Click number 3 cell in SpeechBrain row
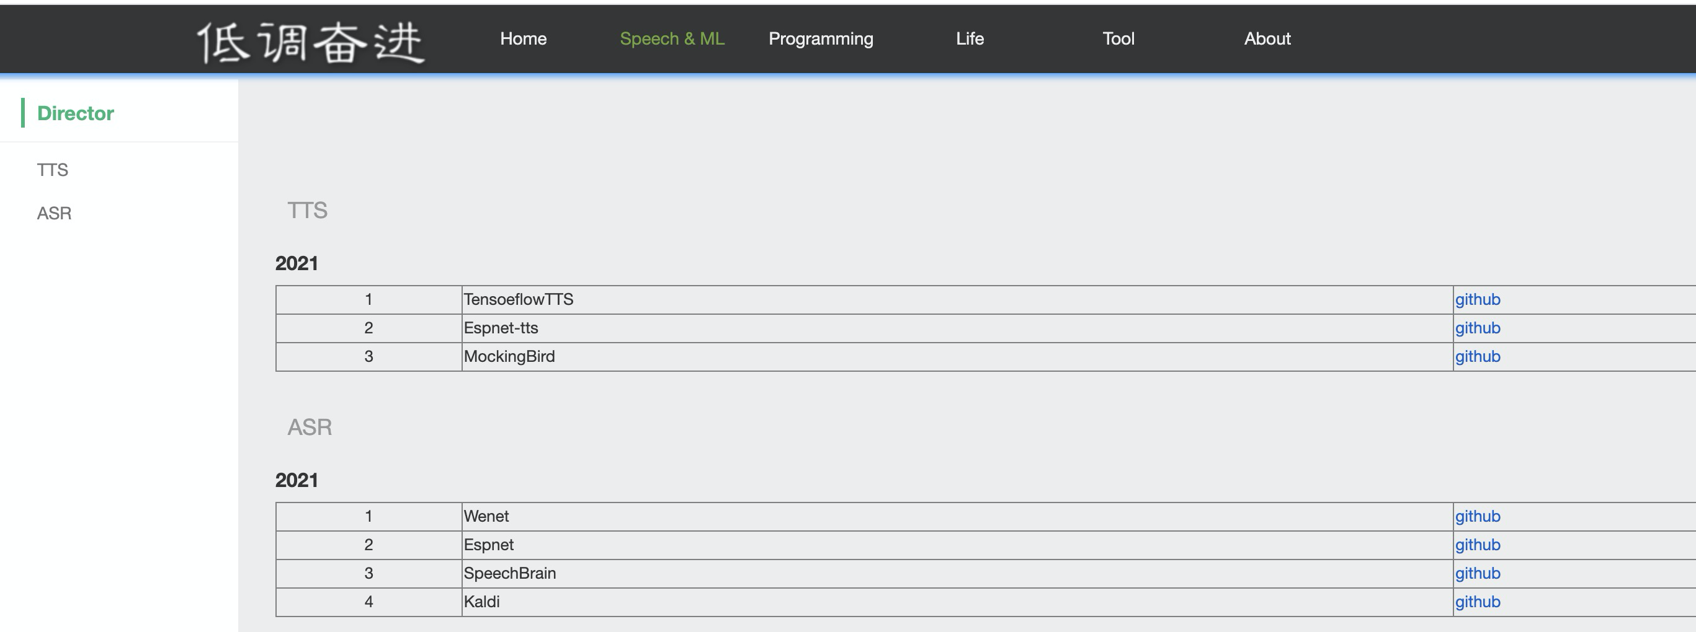Image resolution: width=1696 pixels, height=632 pixels. click(368, 574)
